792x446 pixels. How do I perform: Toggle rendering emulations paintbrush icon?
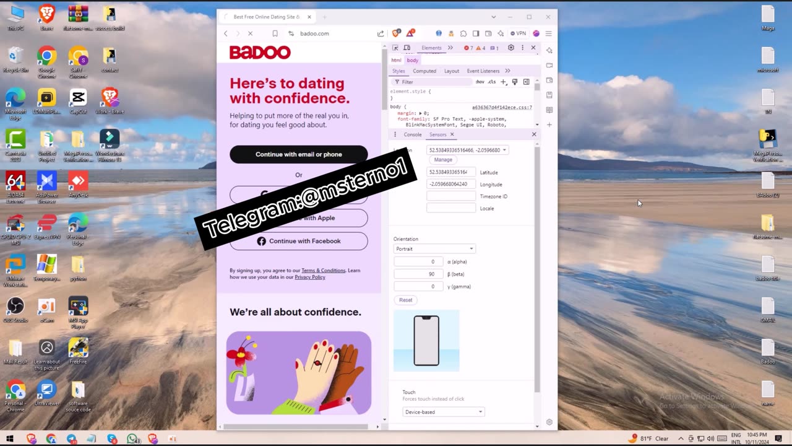(x=515, y=82)
